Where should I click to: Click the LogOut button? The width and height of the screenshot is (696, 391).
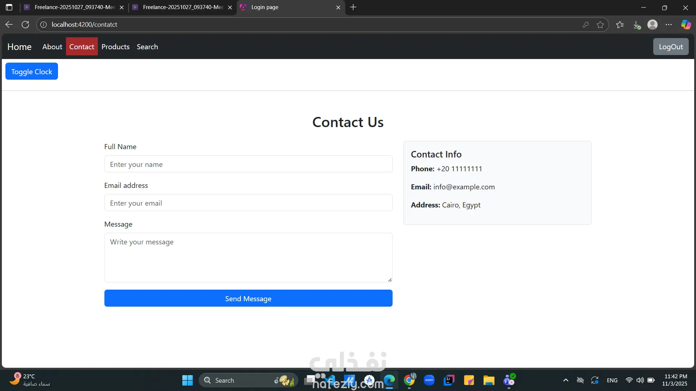point(671,47)
